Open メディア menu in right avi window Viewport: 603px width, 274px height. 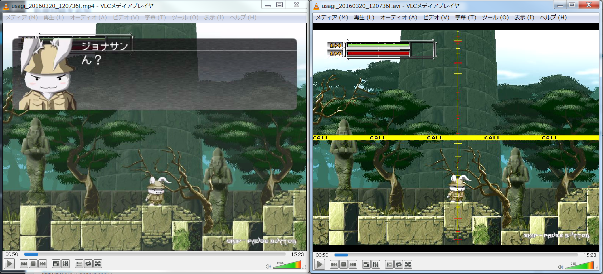[332, 17]
